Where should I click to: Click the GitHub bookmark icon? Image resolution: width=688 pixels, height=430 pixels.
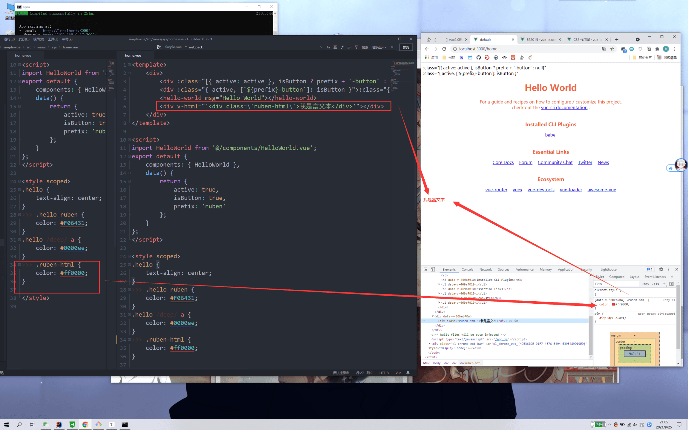tap(479, 58)
